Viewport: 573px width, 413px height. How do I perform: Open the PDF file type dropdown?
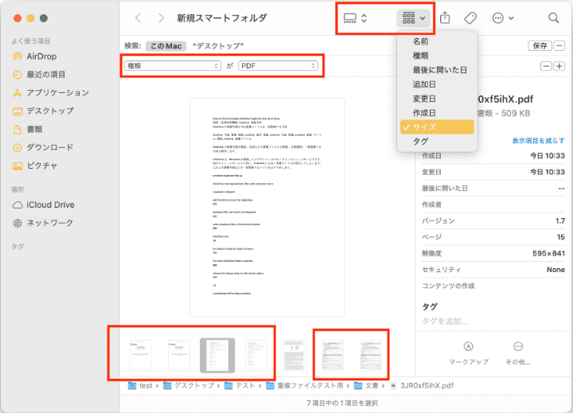[x=279, y=65]
